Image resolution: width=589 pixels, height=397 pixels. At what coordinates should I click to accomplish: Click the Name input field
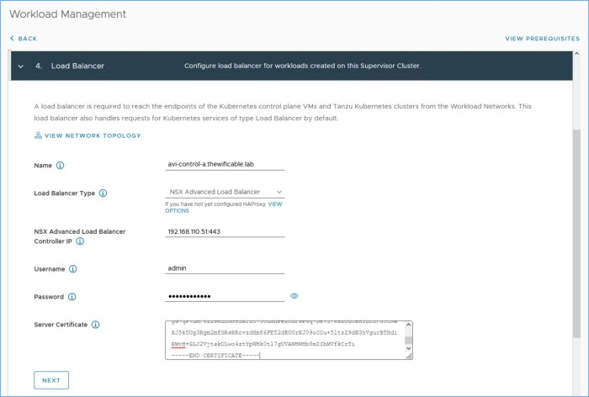pos(225,165)
